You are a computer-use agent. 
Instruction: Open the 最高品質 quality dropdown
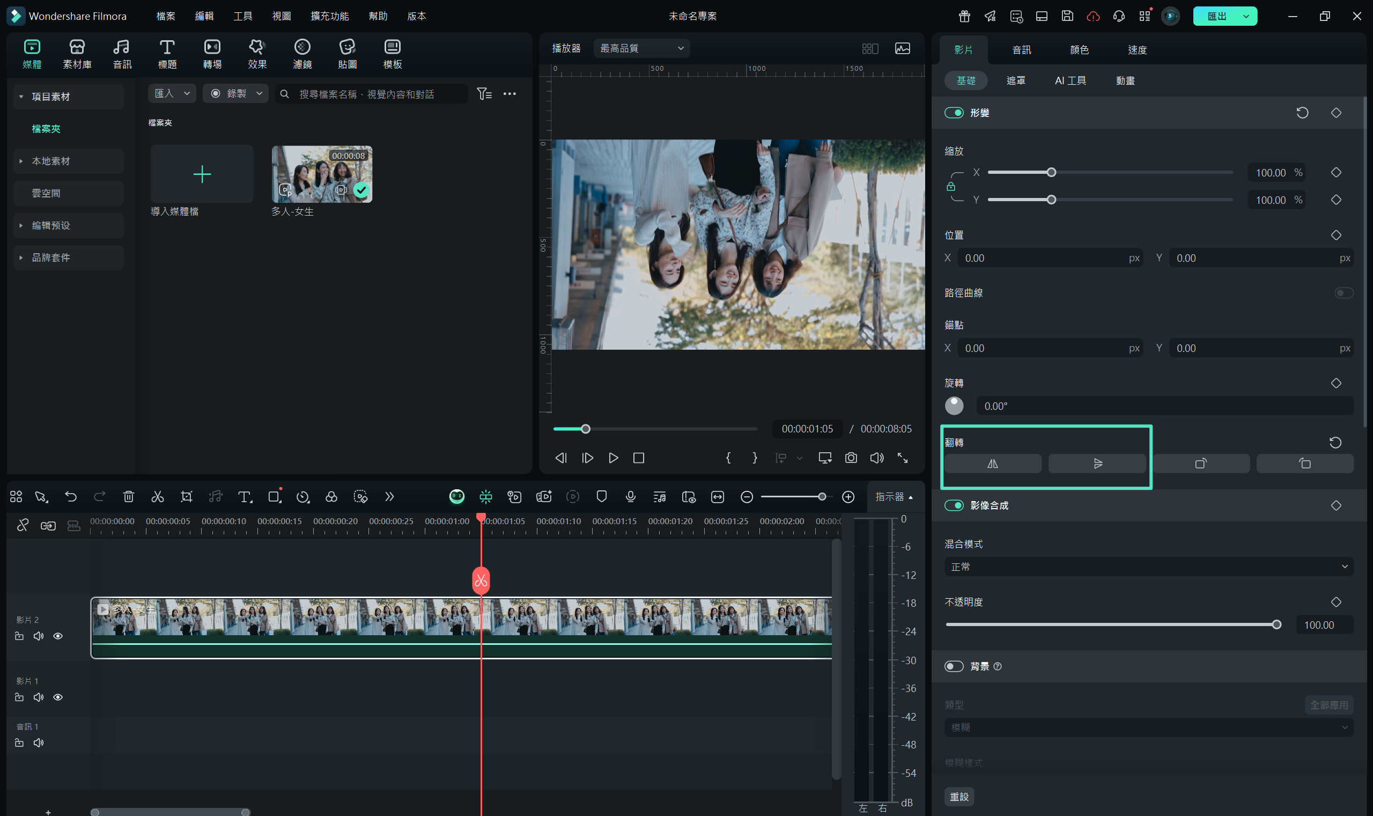641,48
